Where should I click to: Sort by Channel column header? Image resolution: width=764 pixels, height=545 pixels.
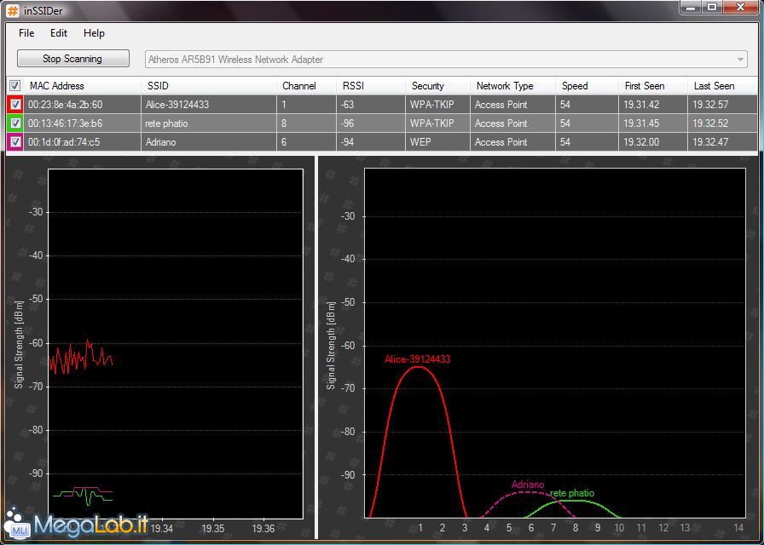click(298, 86)
